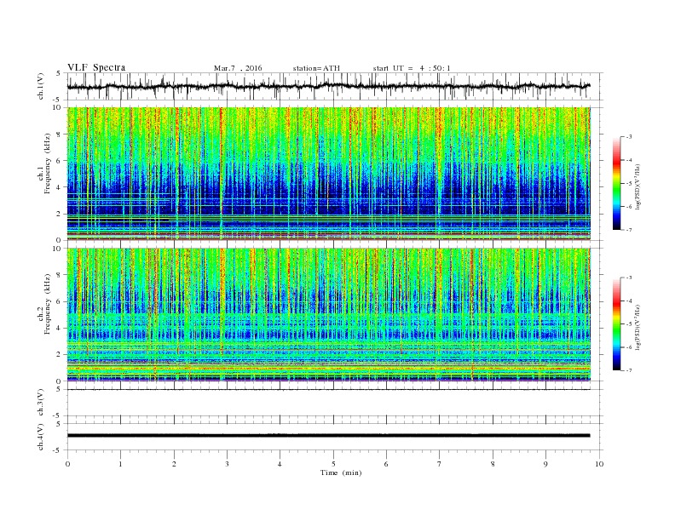This screenshot has width=675, height=521.
Task: Click the lower PSD color scale bar
Action: 616,323
